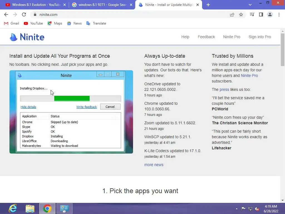
Task: Open Translate bookmark
Action: pyautogui.click(x=96, y=23)
